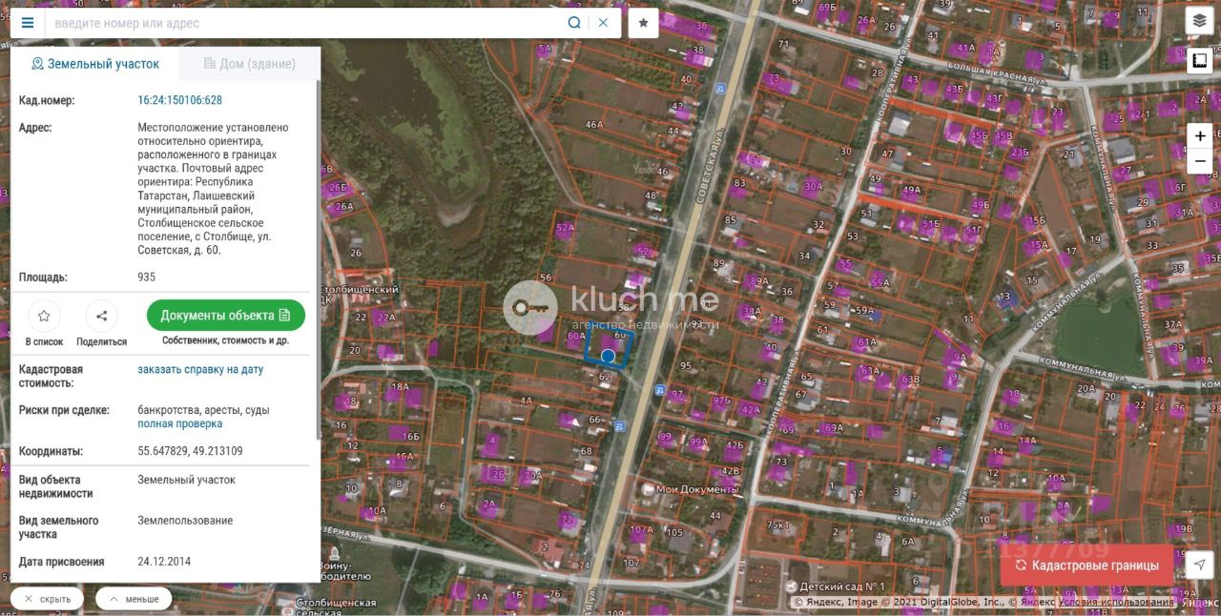
Task: Locate my position with arrow icon
Action: tap(1200, 565)
